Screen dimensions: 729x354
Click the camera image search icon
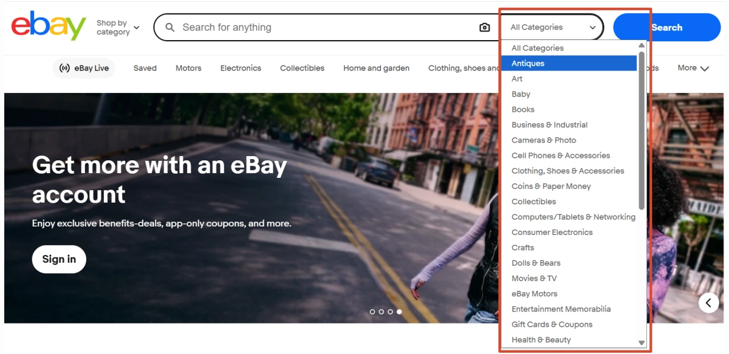(484, 27)
